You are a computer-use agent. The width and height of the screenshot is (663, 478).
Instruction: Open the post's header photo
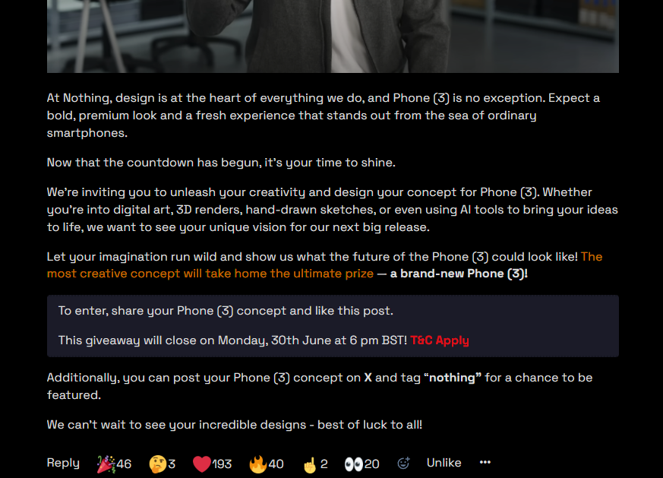333,36
